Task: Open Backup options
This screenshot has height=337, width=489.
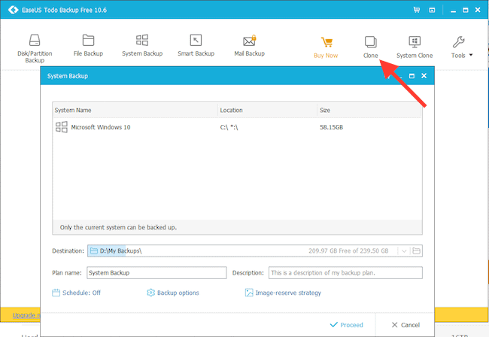Action: [173, 293]
